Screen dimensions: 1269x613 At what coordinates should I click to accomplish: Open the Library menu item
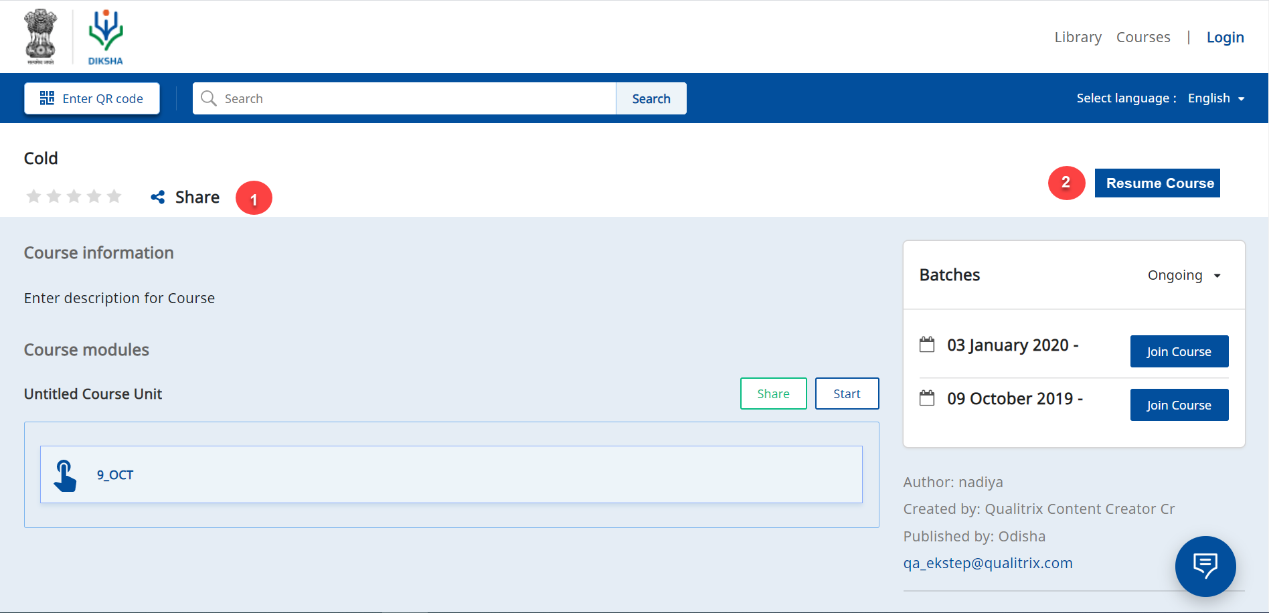(x=1078, y=37)
